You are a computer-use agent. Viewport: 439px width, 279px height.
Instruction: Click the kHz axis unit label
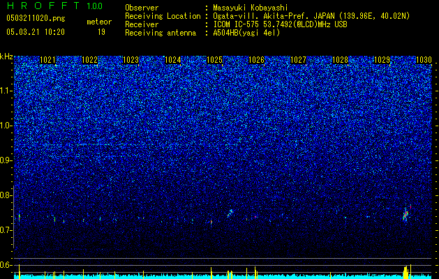6,56
